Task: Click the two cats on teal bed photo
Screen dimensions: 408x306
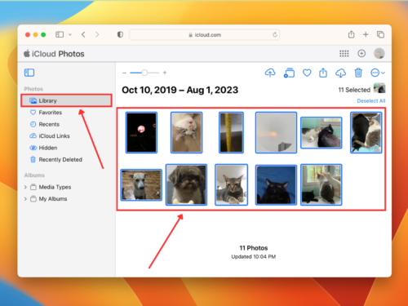Action: tap(321, 133)
